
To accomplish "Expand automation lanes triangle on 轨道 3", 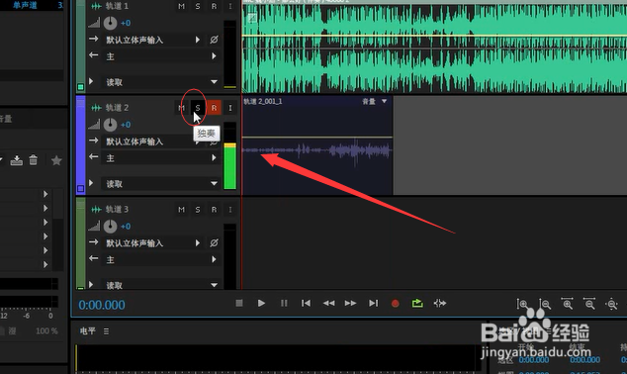I will point(91,284).
